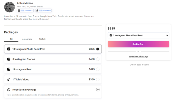This screenshot has height=101, width=176.
Task: Click the $335 price in the Photo Feed Post row
Action: coord(92,49)
